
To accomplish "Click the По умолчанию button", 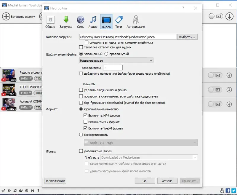I will (x=55, y=181).
